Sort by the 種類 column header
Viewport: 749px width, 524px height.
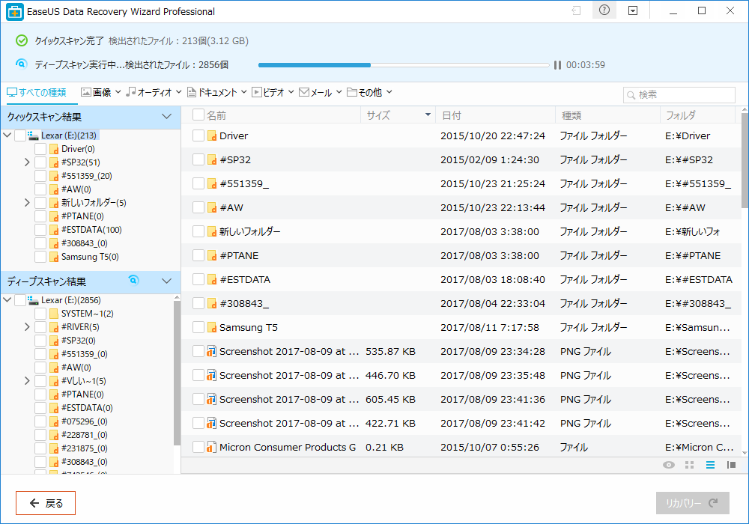(x=607, y=115)
